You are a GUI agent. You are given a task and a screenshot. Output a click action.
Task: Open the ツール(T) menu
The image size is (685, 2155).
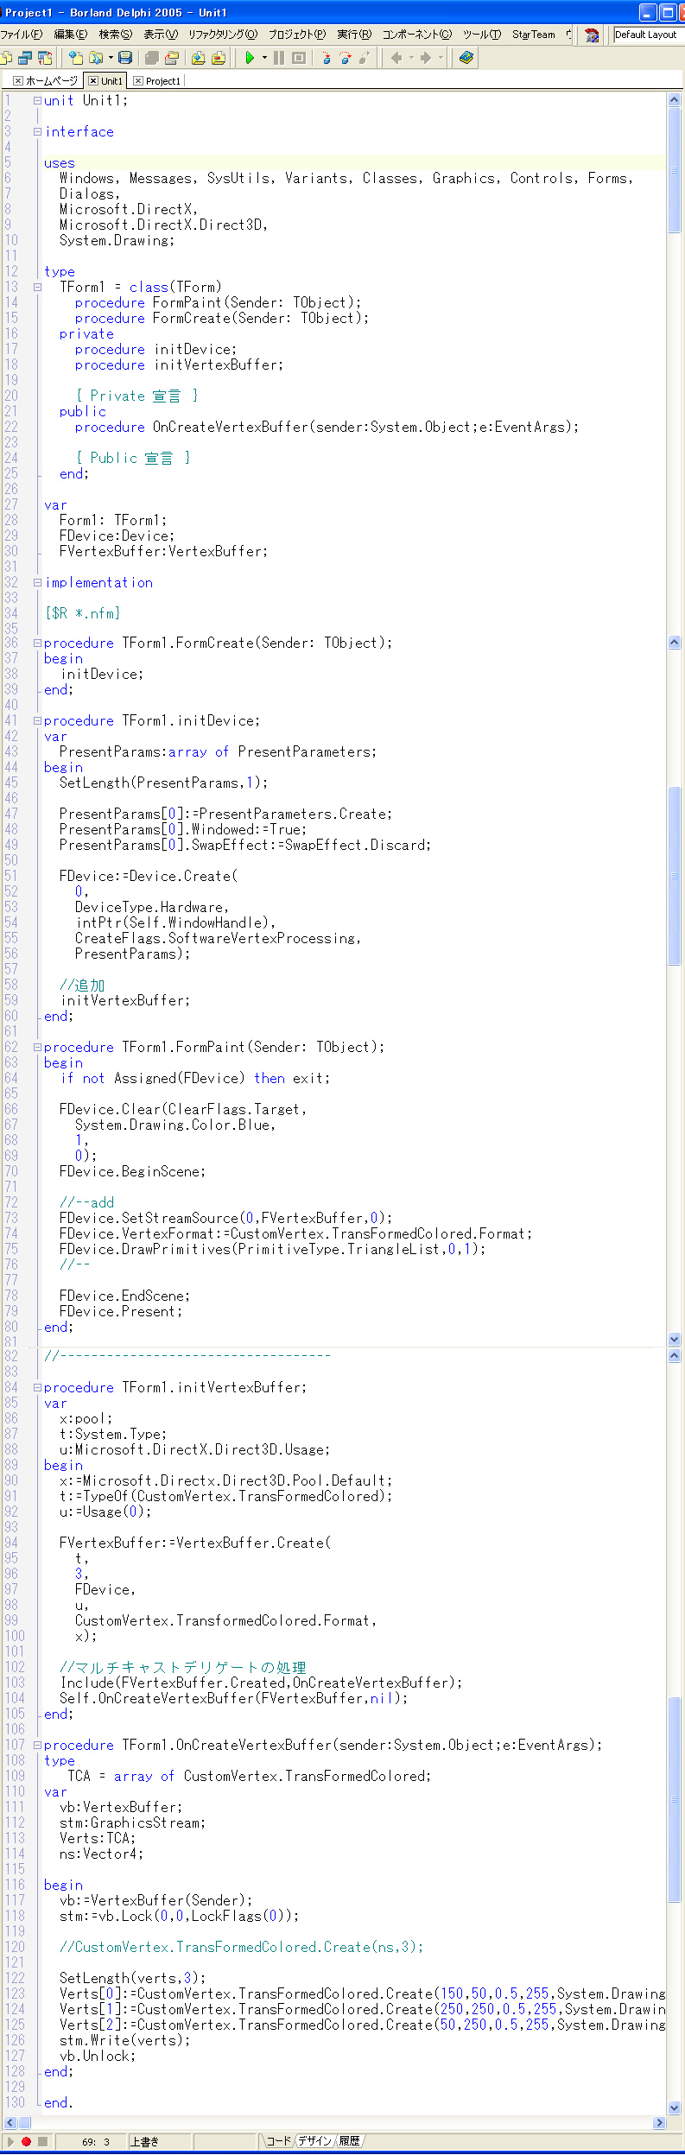482,35
